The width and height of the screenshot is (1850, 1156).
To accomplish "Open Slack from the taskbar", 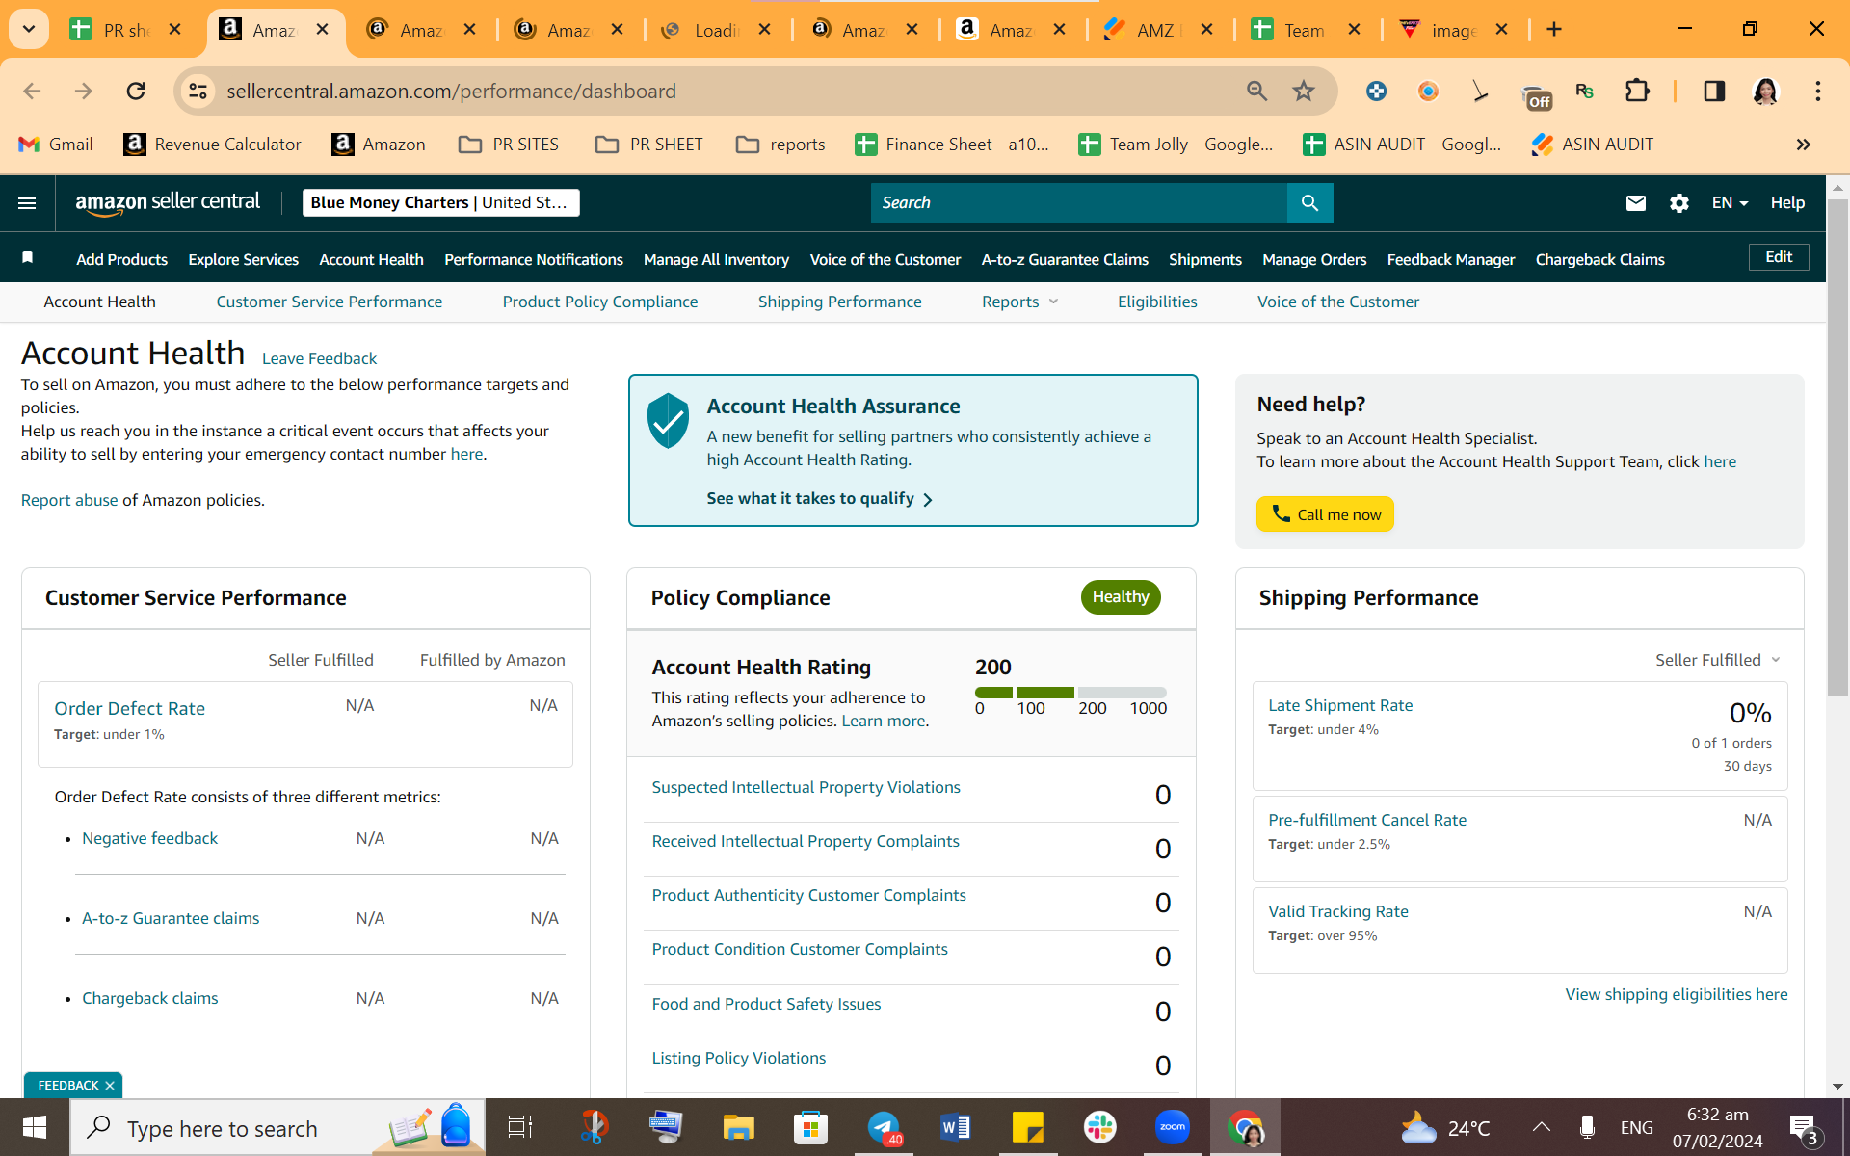I will click(x=1099, y=1127).
